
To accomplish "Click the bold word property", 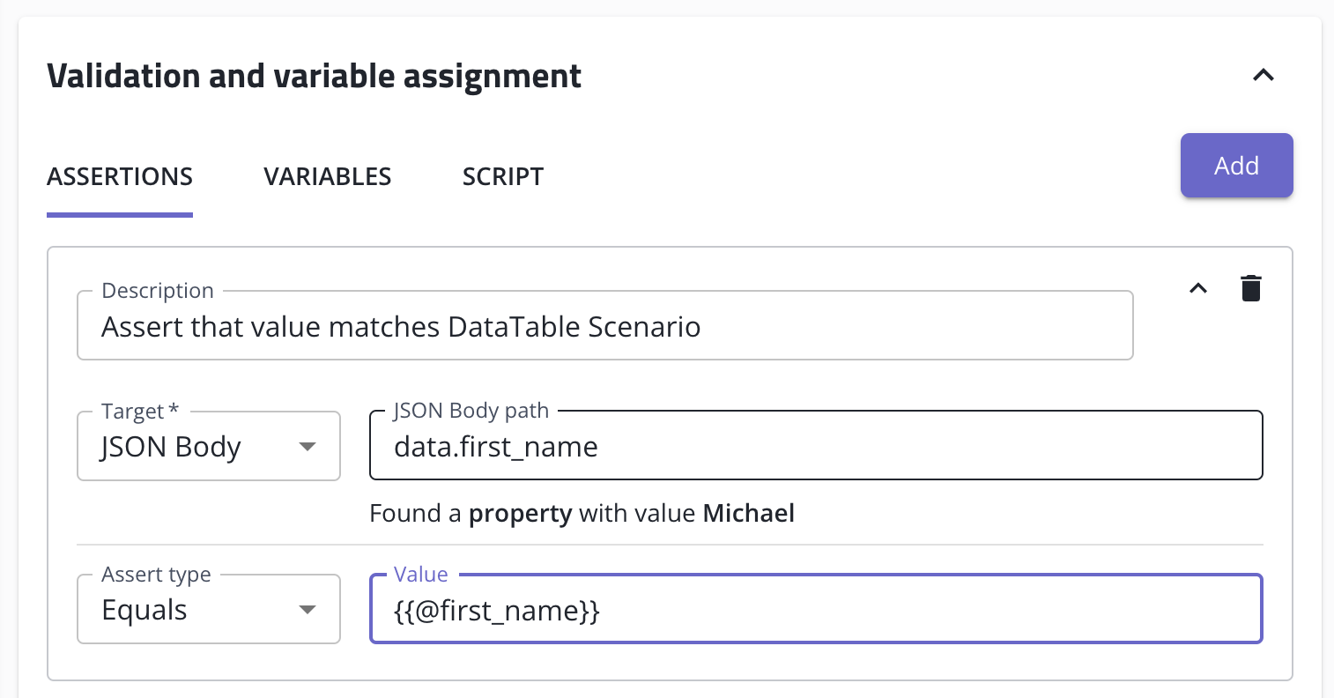I will pos(520,514).
